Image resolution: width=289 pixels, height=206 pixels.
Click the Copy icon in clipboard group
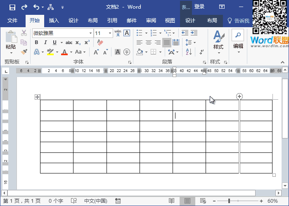click(24, 42)
